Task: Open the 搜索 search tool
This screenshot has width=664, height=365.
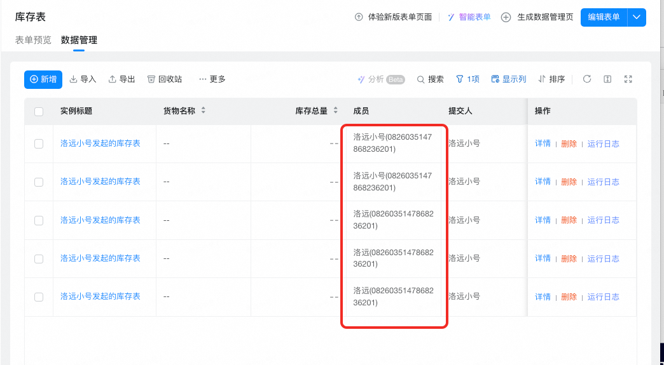Action: [x=430, y=79]
